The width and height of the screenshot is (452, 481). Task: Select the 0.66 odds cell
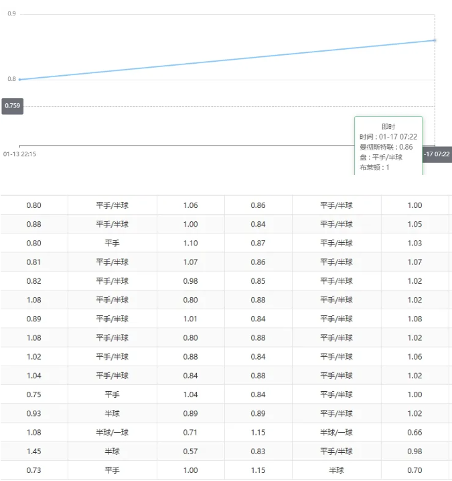pyautogui.click(x=415, y=433)
